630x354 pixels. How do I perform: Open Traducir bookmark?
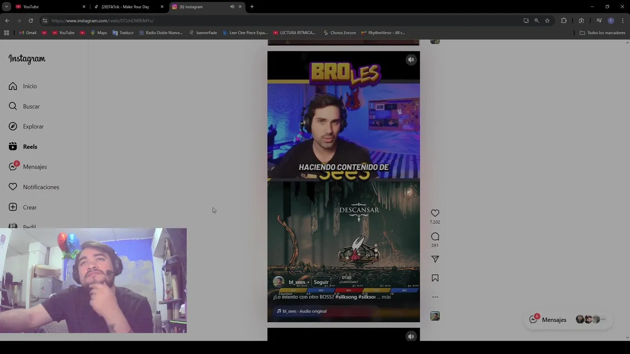click(123, 33)
